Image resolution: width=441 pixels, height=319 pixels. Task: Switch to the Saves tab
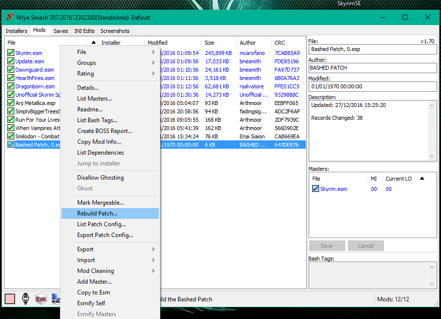[x=61, y=31]
